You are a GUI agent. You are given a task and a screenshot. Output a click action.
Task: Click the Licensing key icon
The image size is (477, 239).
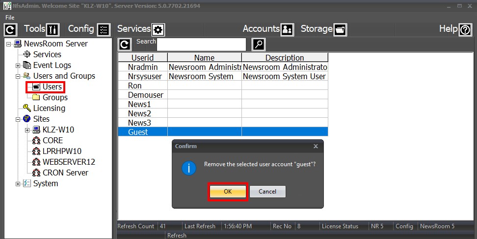pos(27,108)
